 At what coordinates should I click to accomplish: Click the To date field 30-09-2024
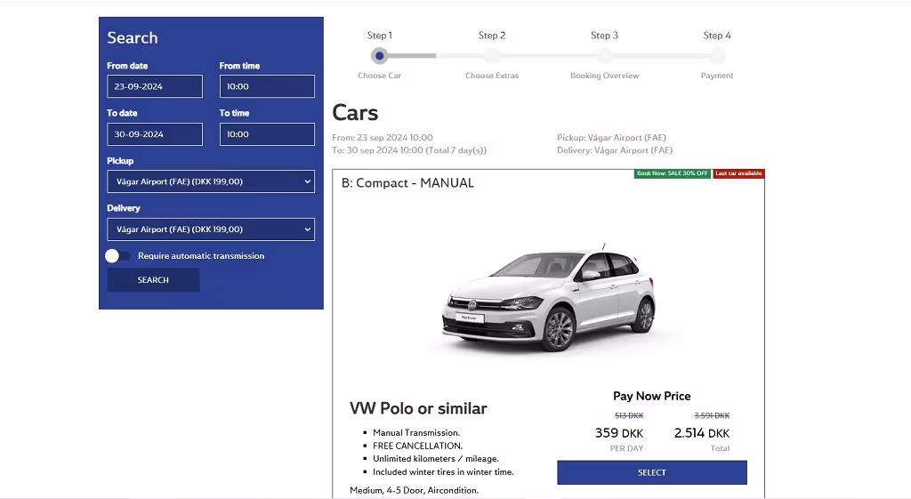[x=155, y=134]
